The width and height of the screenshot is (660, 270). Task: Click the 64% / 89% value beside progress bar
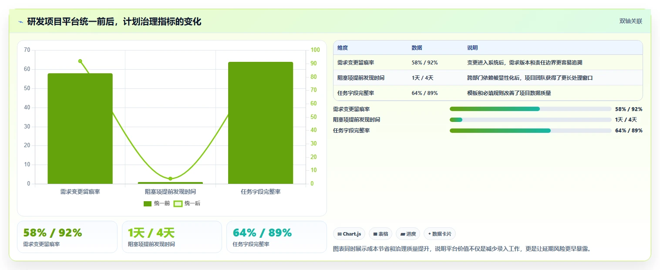click(629, 131)
